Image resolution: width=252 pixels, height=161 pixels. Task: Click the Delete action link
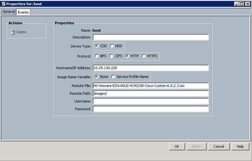[21, 32]
